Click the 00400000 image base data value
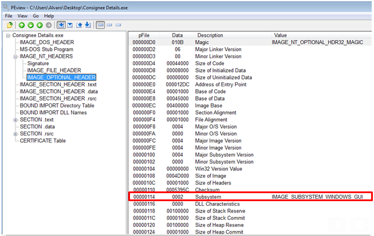This screenshot has height=236, width=374. pos(178,106)
